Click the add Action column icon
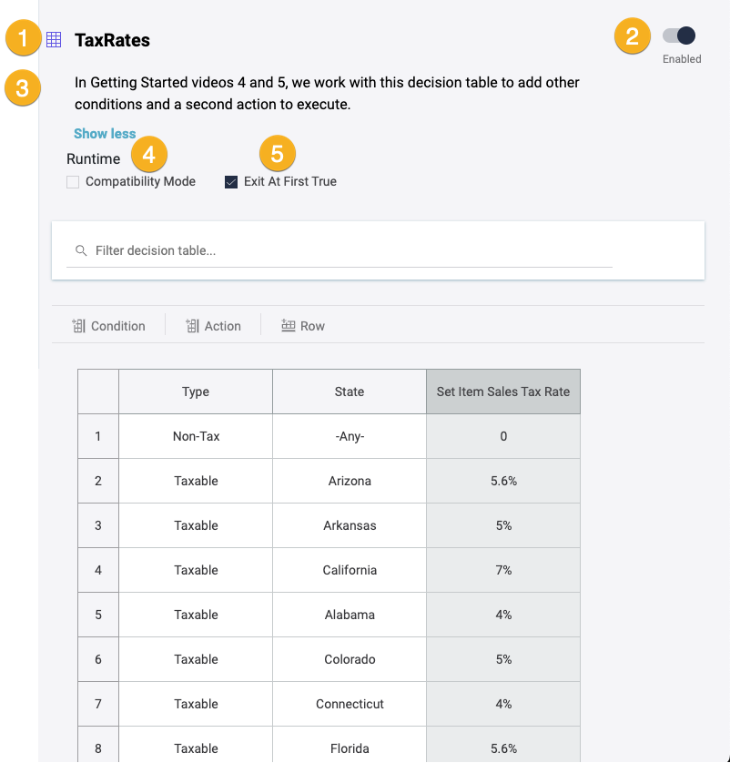Viewport: 730px width, 763px height. click(192, 326)
